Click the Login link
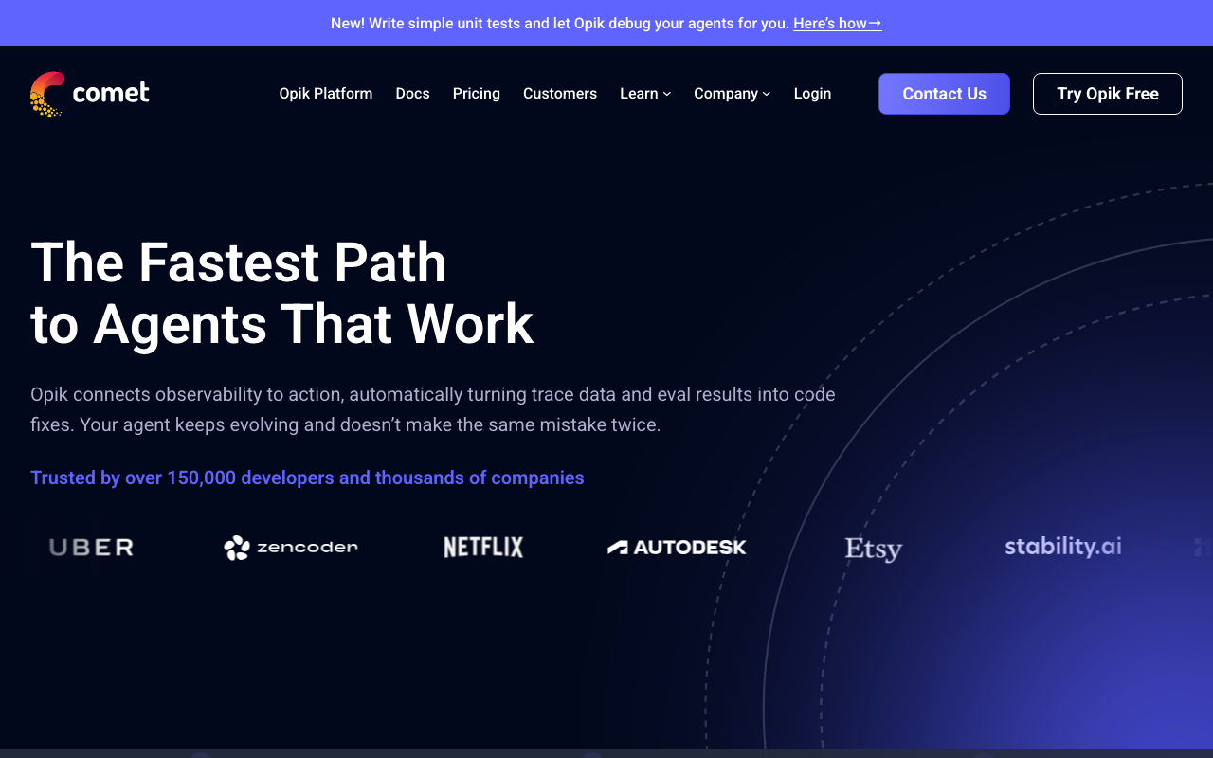 (x=813, y=94)
